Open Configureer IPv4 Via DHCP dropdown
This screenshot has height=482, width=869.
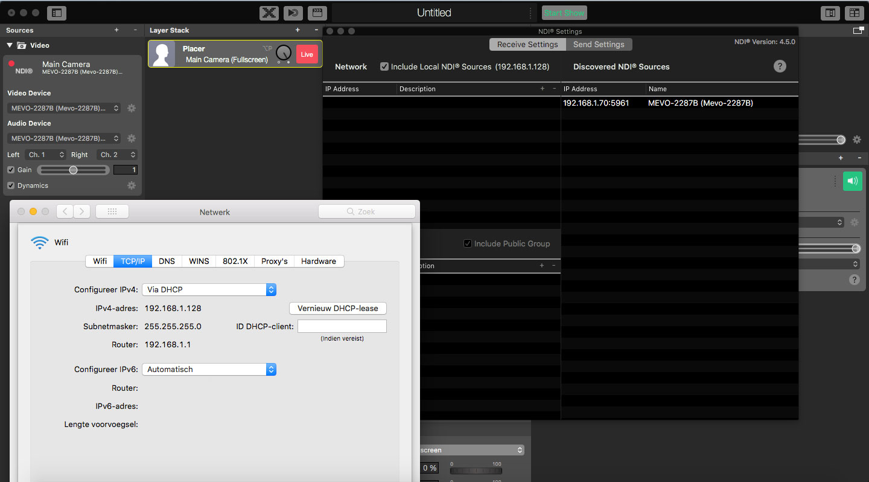[x=209, y=289]
